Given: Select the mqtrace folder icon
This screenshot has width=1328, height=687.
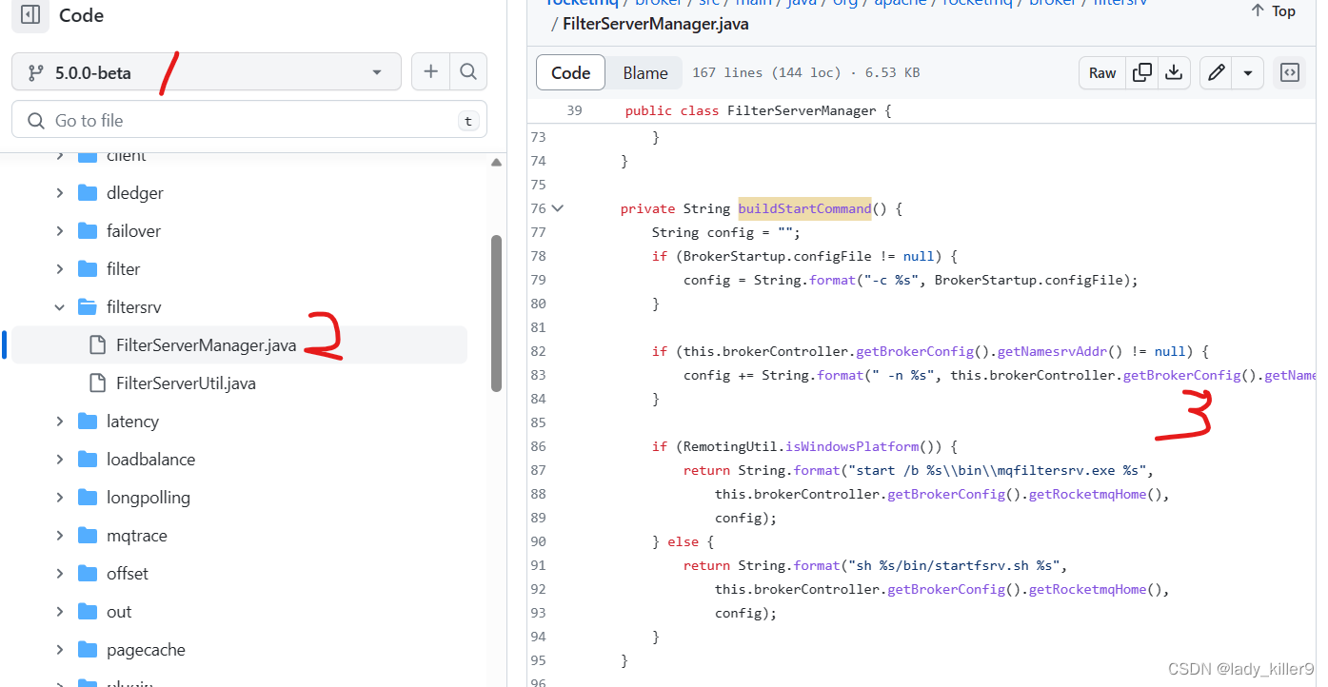Looking at the screenshot, I should 88,536.
